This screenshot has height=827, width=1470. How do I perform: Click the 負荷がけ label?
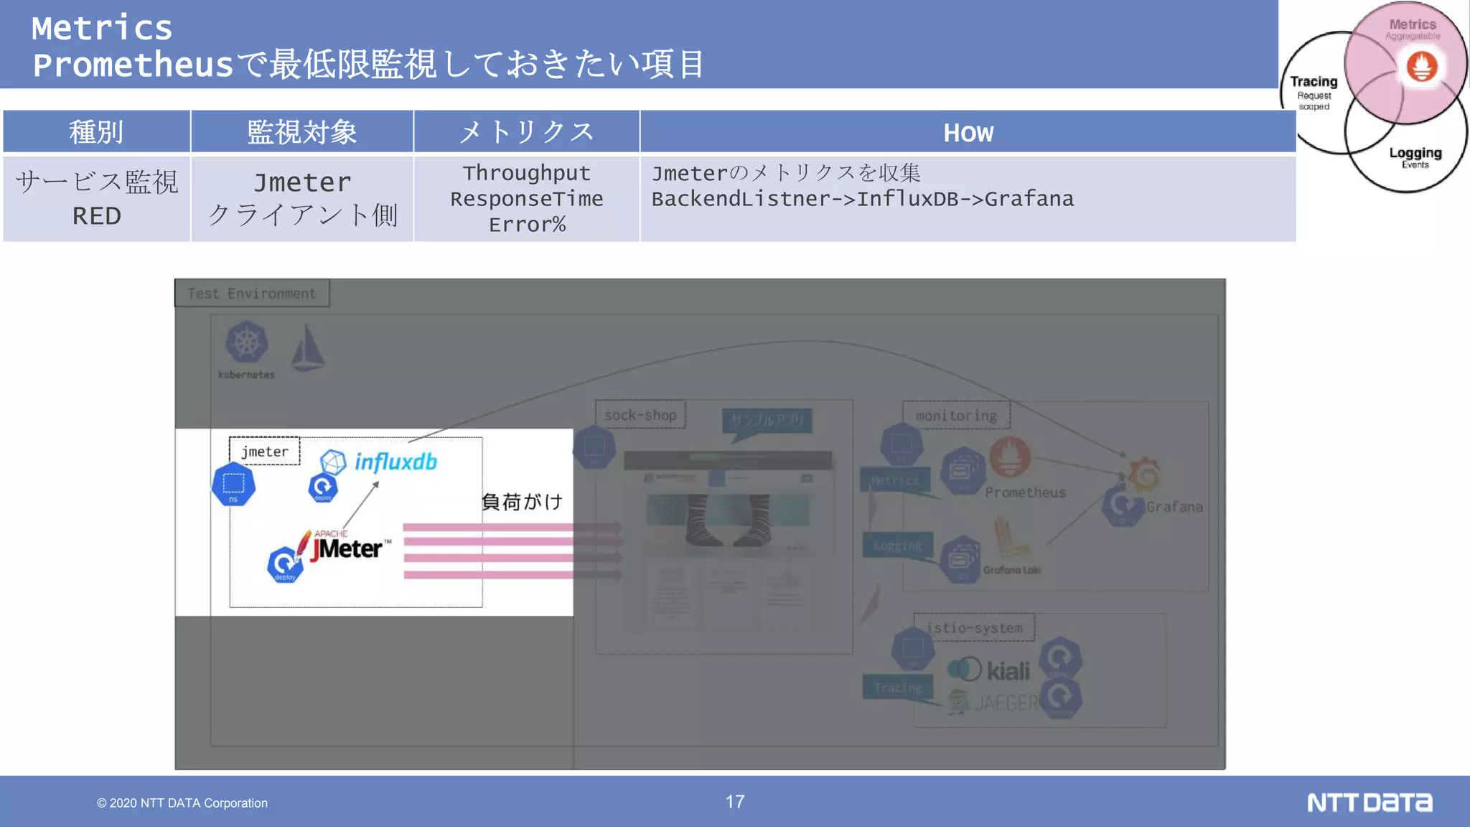[x=522, y=502]
